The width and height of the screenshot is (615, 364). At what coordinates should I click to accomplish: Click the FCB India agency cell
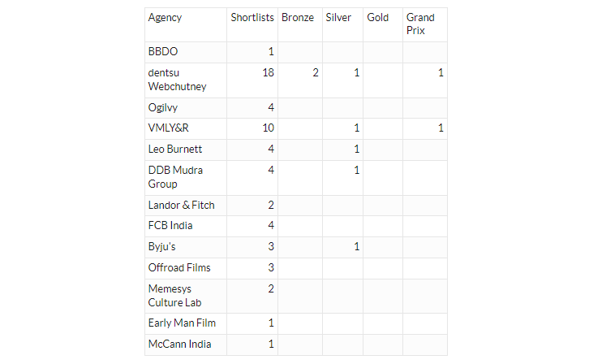(186, 226)
